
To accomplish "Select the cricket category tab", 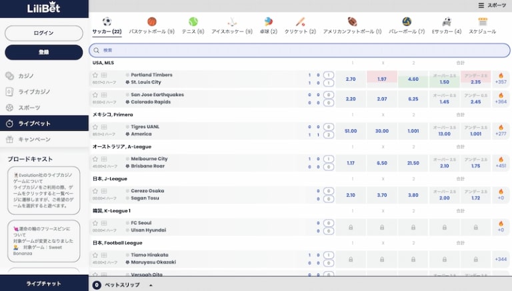I will pos(300,26).
